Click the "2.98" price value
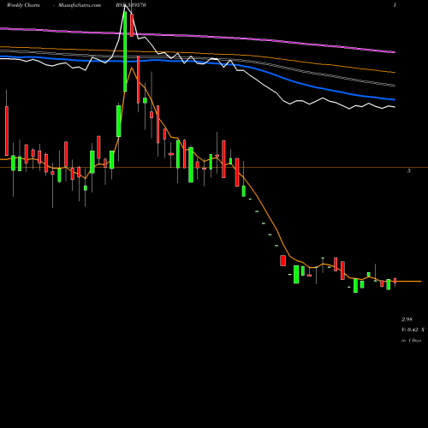 pos(407,319)
